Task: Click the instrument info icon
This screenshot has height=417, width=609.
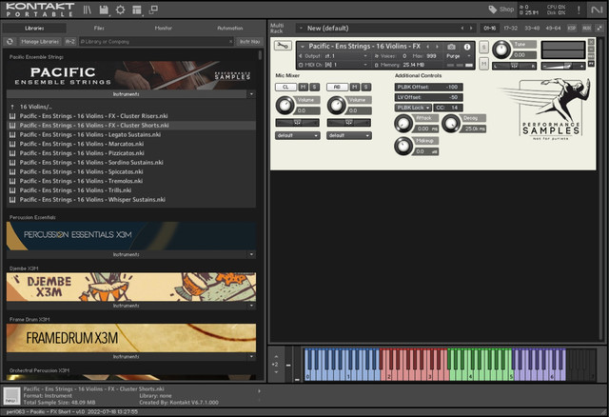Action: 467,47
